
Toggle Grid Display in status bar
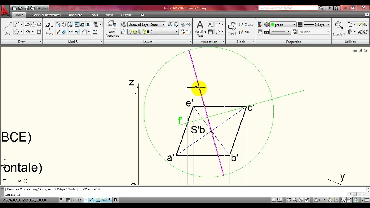(x=68, y=200)
